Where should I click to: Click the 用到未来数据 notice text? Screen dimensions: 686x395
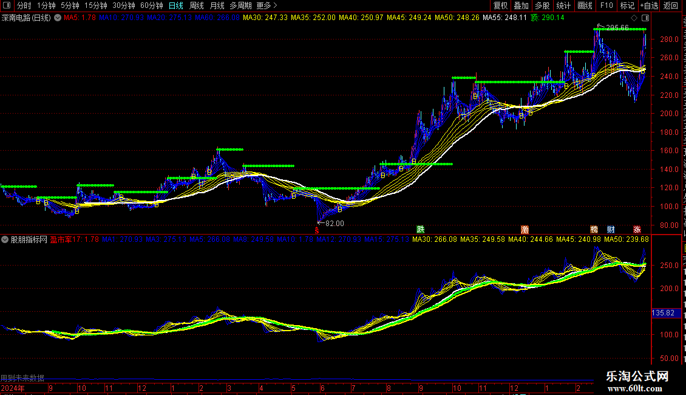click(x=22, y=378)
